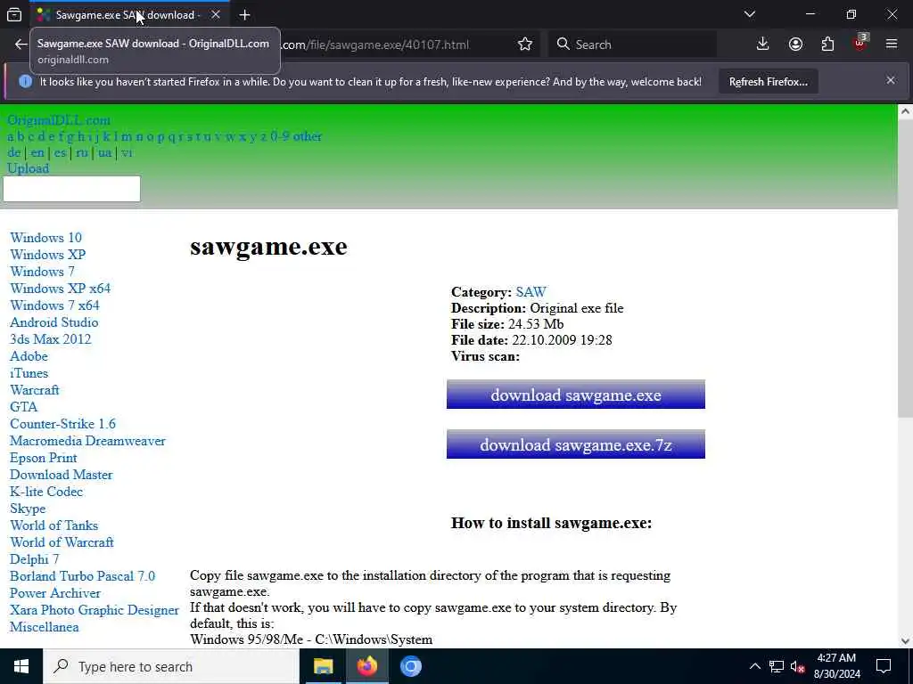Viewport: 913px width, 684px height.
Task: Open the '0-9' index link
Action: pos(279,136)
